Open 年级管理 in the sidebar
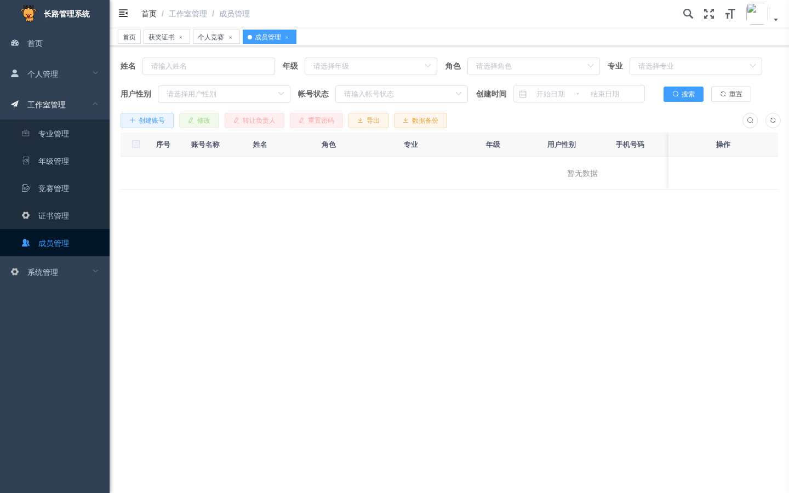Viewport: 789px width, 493px height. coord(55,160)
